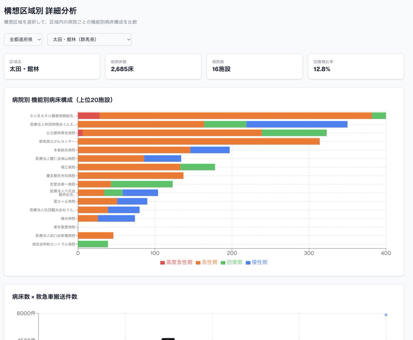Click the 慶友整形外科病院 axis label

(x=61, y=176)
